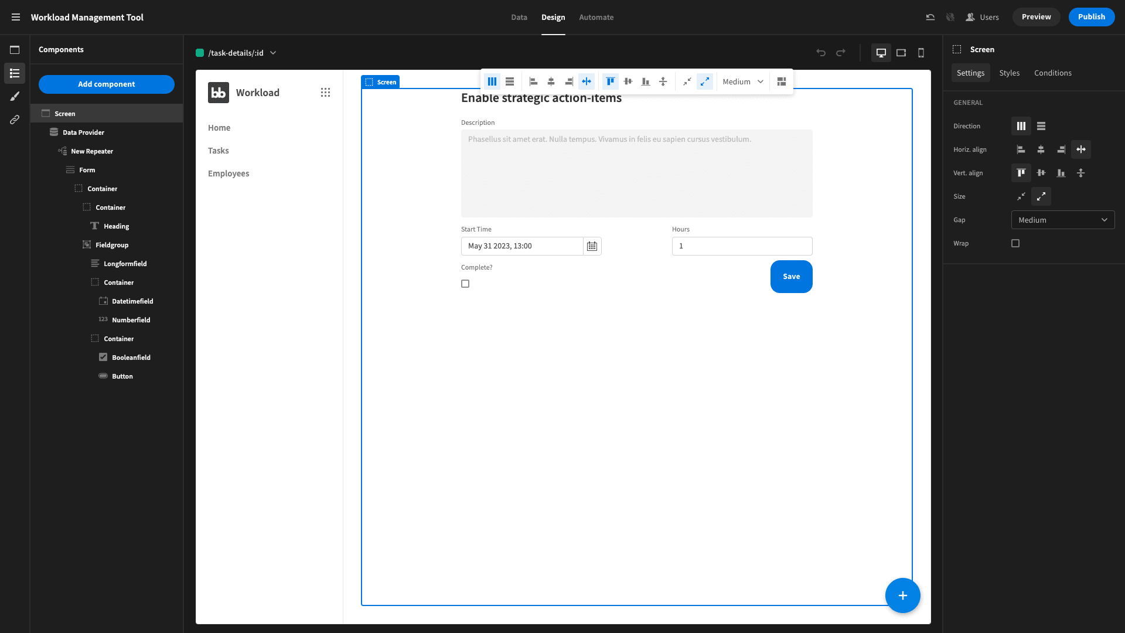Switch preview to desktop view

pyautogui.click(x=881, y=53)
